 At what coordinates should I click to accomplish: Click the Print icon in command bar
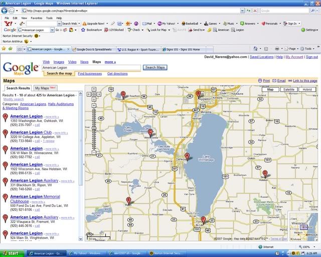(277, 49)
